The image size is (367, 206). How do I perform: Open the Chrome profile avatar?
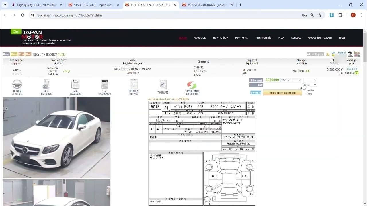tap(353, 15)
